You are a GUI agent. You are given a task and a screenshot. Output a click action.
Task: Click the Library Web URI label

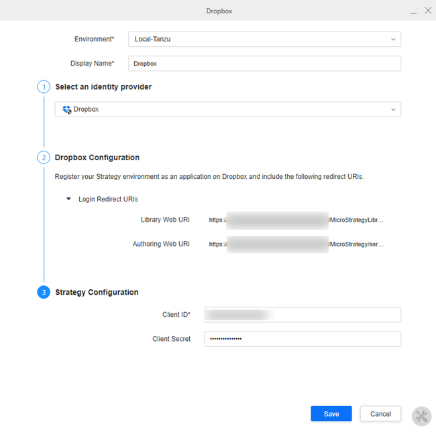165,220
